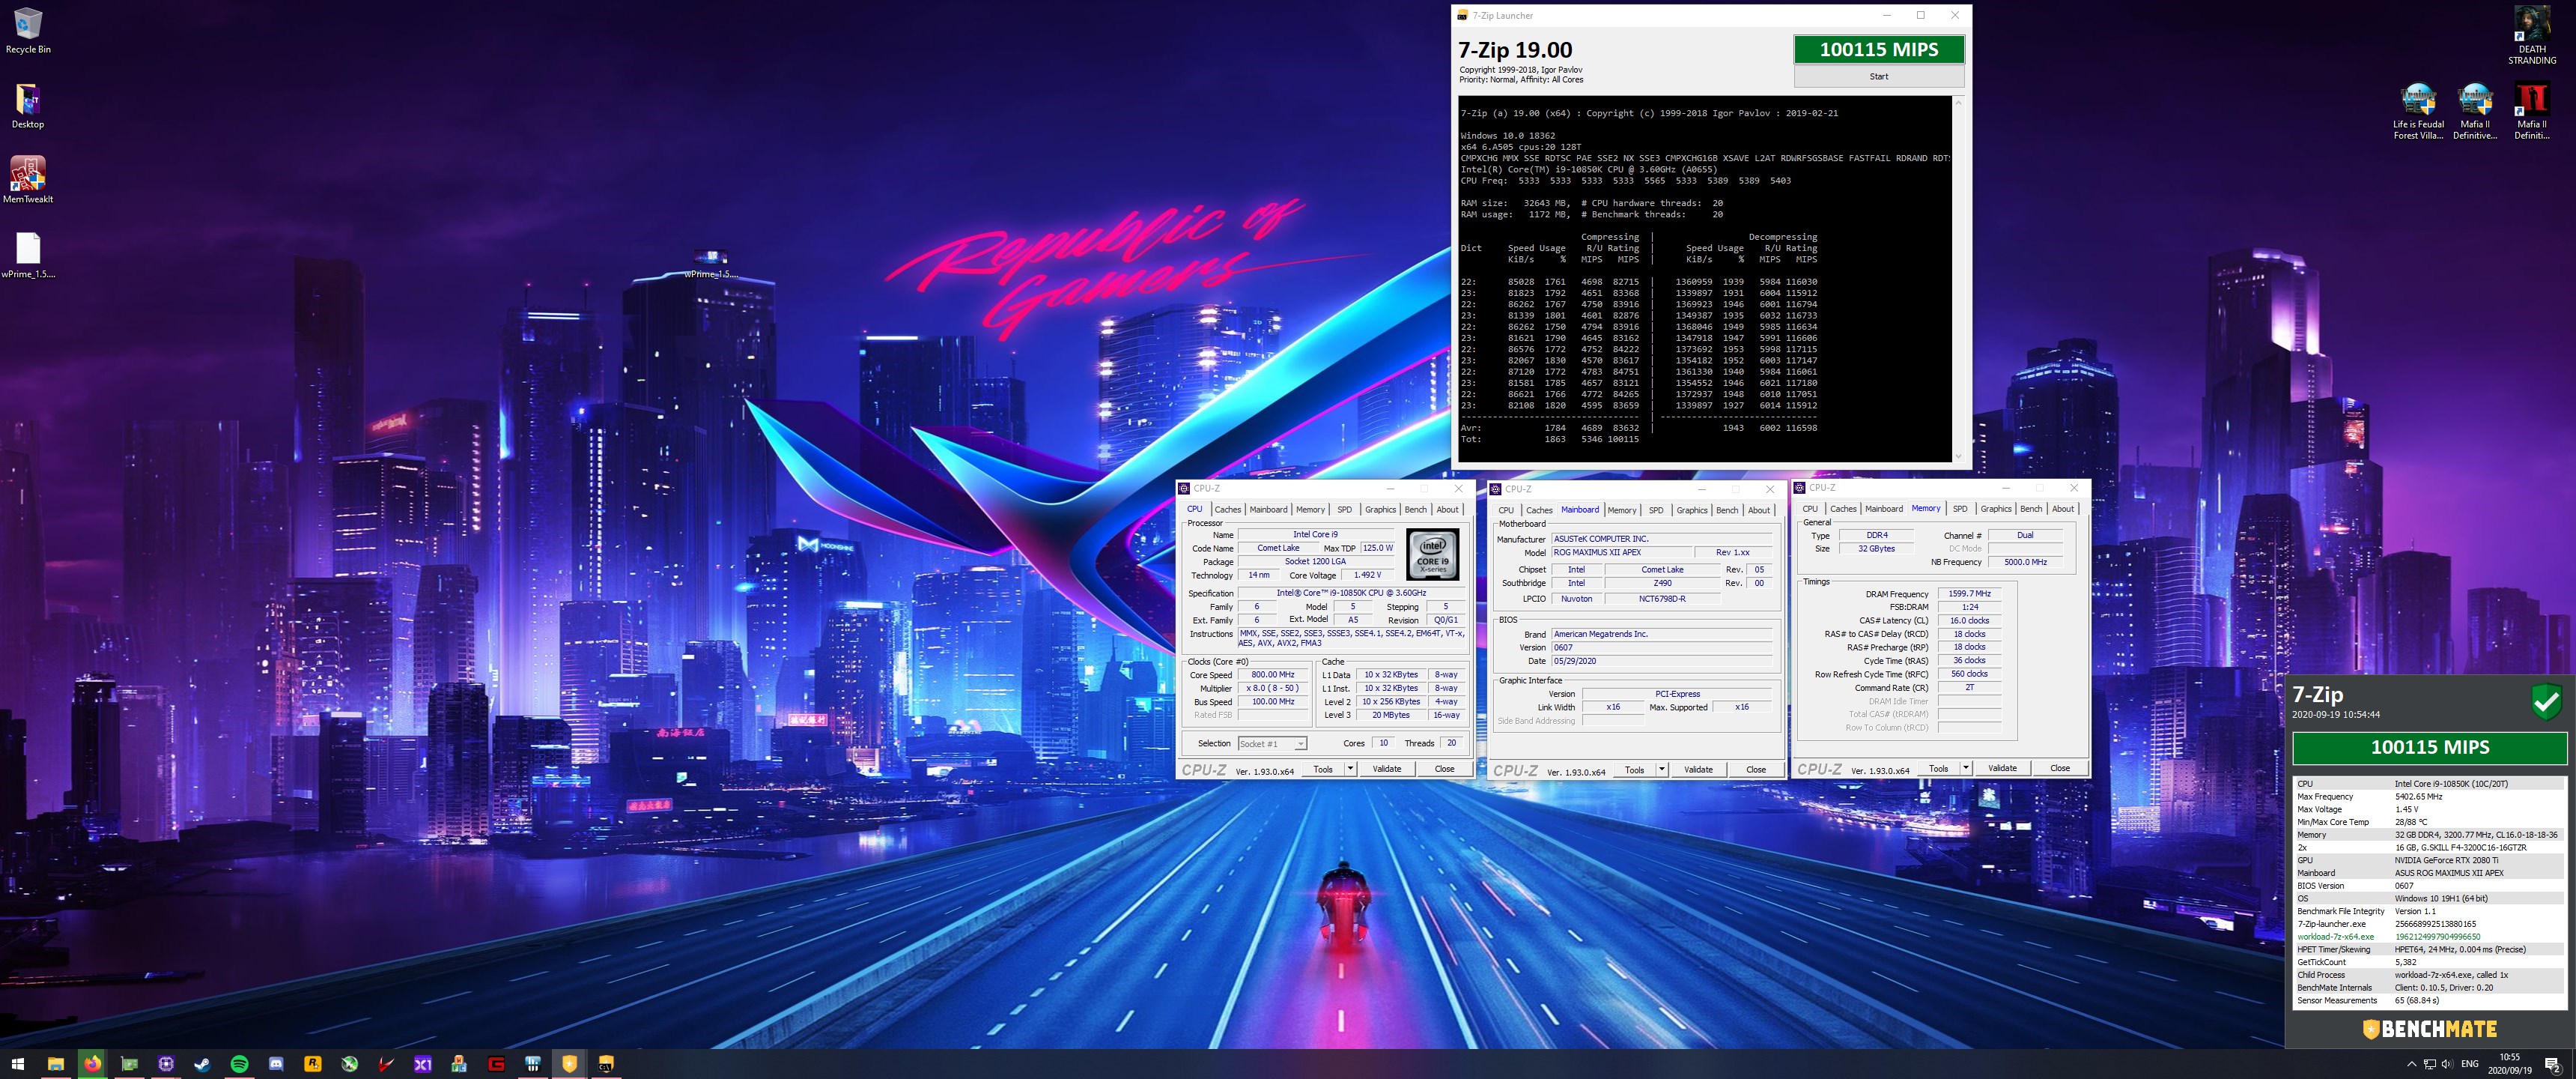The height and width of the screenshot is (1079, 2576).
Task: Open the purple CPU-Z taskbar icon
Action: (x=166, y=1064)
